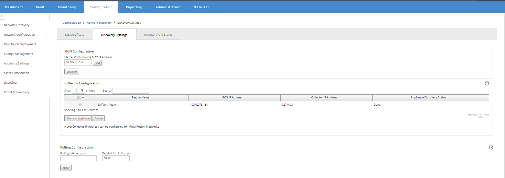Open the Fault menu
The image size is (505, 178).
tap(40, 7)
